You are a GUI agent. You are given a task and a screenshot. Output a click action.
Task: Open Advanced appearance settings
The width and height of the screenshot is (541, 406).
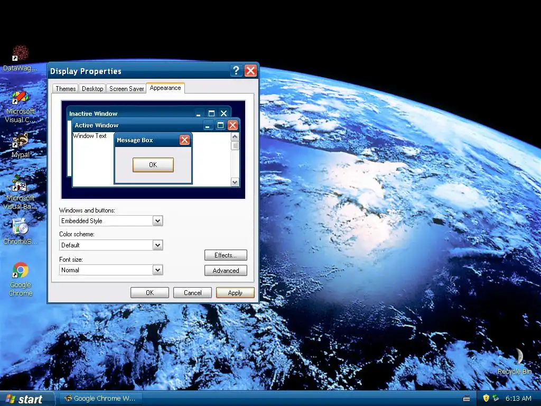point(226,270)
